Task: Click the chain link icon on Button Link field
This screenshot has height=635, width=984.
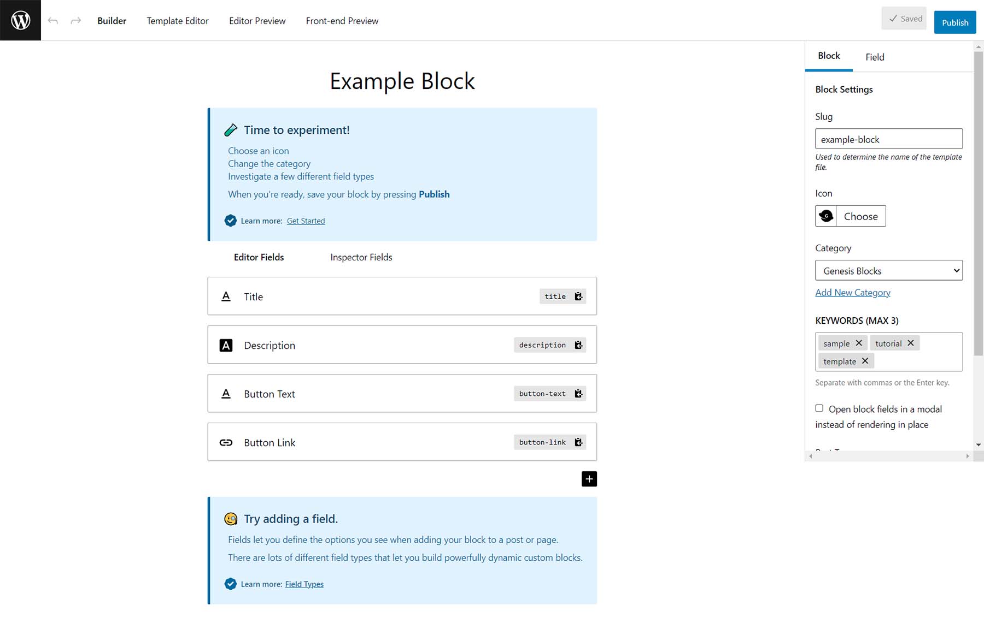Action: [x=226, y=442]
